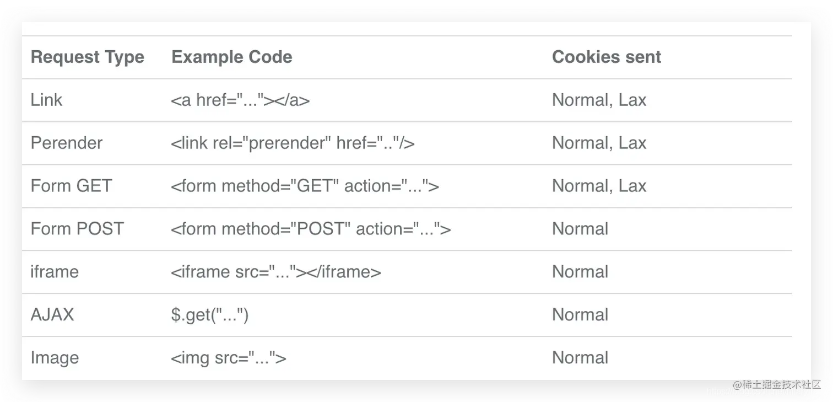The image size is (833, 402).
Task: Click the iframe src example code
Action: [275, 272]
